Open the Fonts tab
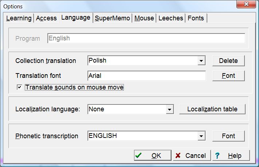This screenshot has height=167, width=259. (x=196, y=18)
